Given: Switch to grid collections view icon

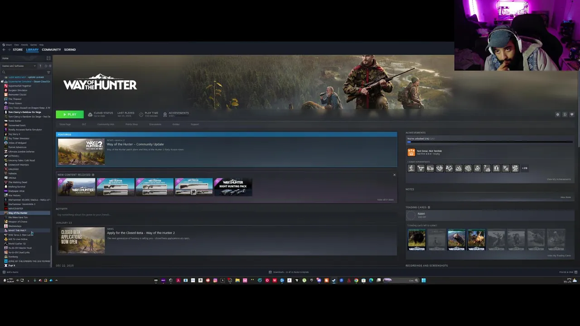Looking at the screenshot, I should [x=49, y=58].
